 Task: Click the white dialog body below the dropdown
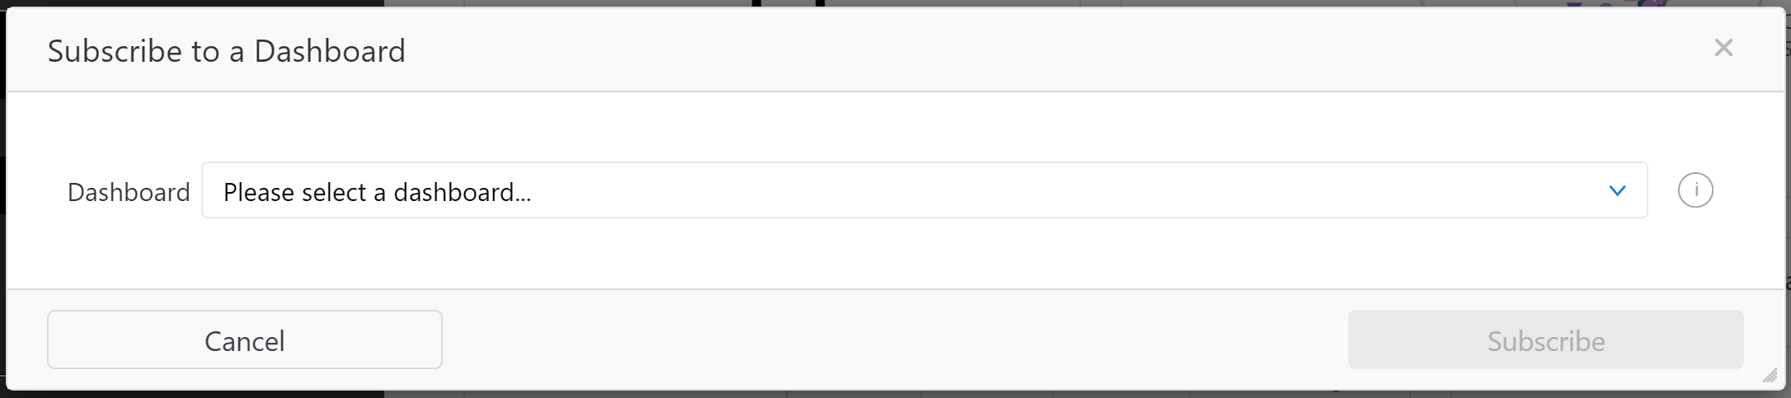point(895,254)
